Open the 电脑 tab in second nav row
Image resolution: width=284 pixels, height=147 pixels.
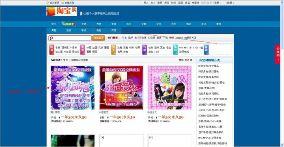point(99,30)
